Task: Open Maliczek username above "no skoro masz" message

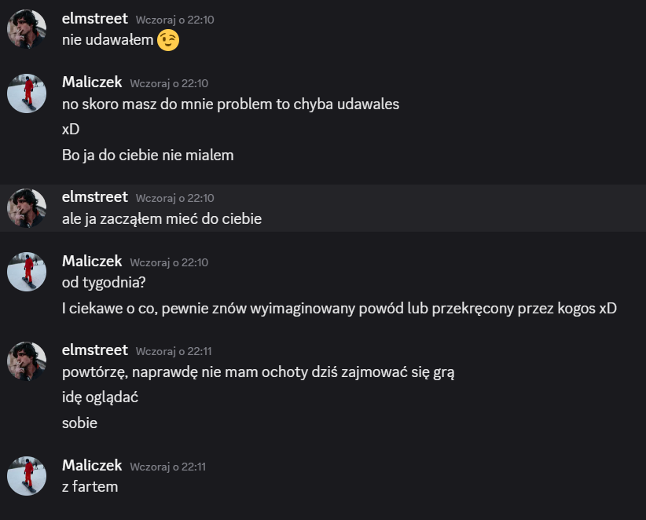Action: pyautogui.click(x=92, y=82)
